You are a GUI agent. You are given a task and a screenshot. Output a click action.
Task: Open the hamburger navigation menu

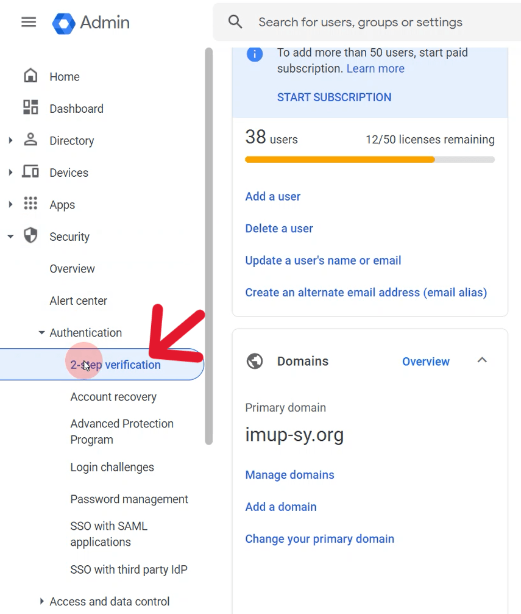pos(28,22)
